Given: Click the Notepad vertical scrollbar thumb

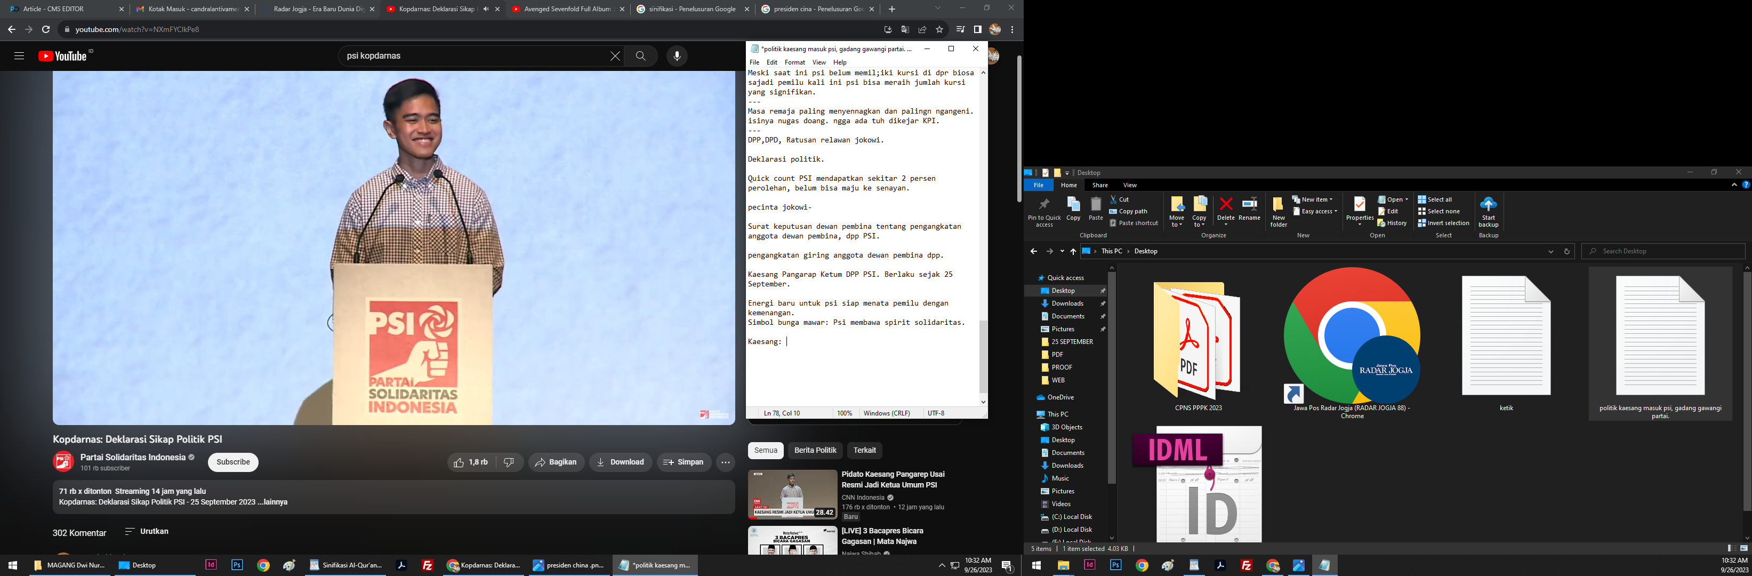Looking at the screenshot, I should point(983,356).
